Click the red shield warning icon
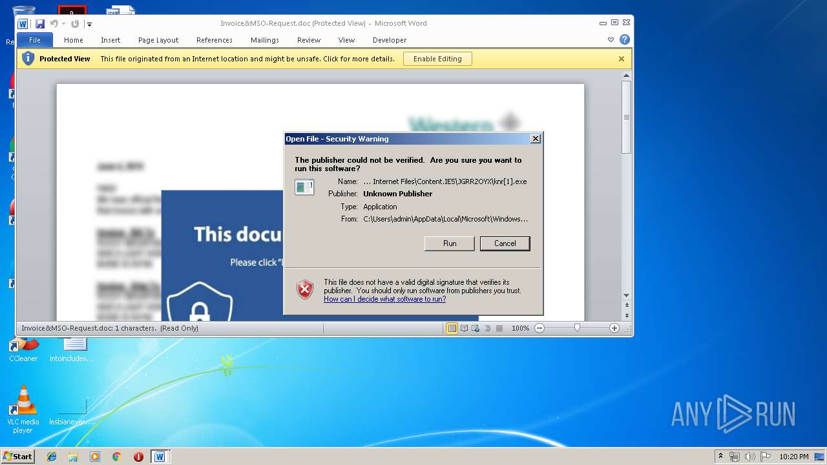The width and height of the screenshot is (827, 465). (305, 289)
